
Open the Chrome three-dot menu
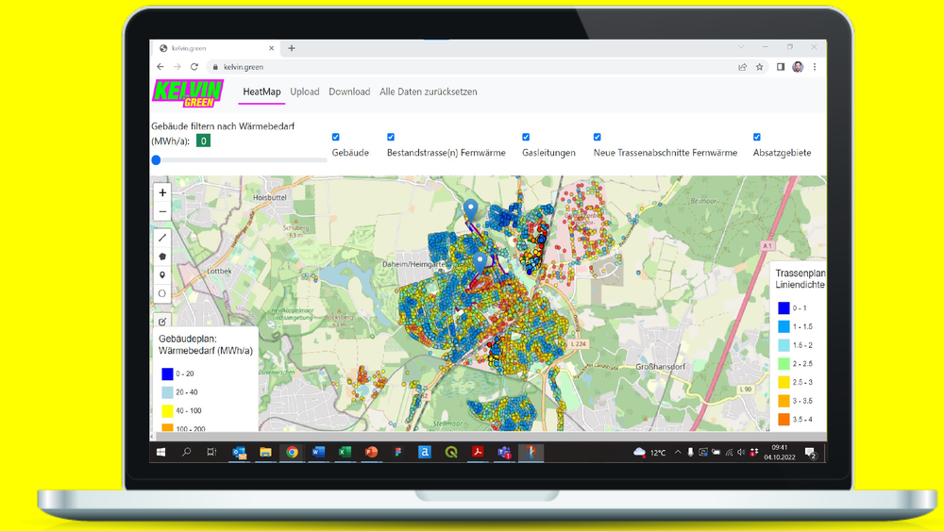(x=815, y=67)
